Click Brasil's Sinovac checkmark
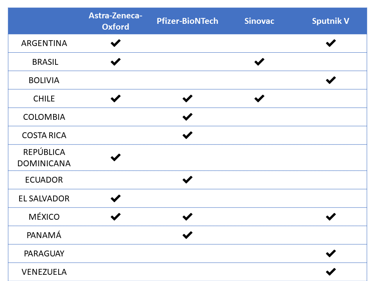Screen dimensions: 375x281 point(259,62)
